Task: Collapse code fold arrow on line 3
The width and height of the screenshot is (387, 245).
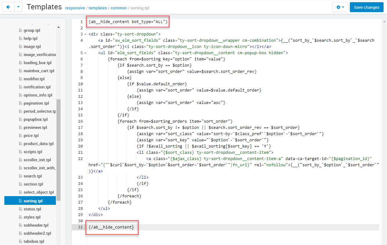Action: point(85,34)
